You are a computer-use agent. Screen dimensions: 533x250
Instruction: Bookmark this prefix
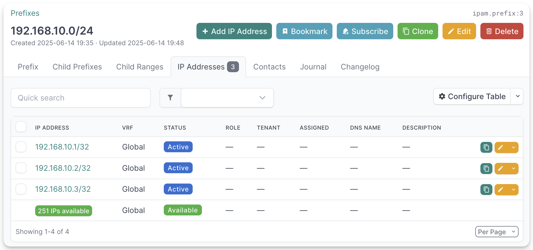(304, 31)
